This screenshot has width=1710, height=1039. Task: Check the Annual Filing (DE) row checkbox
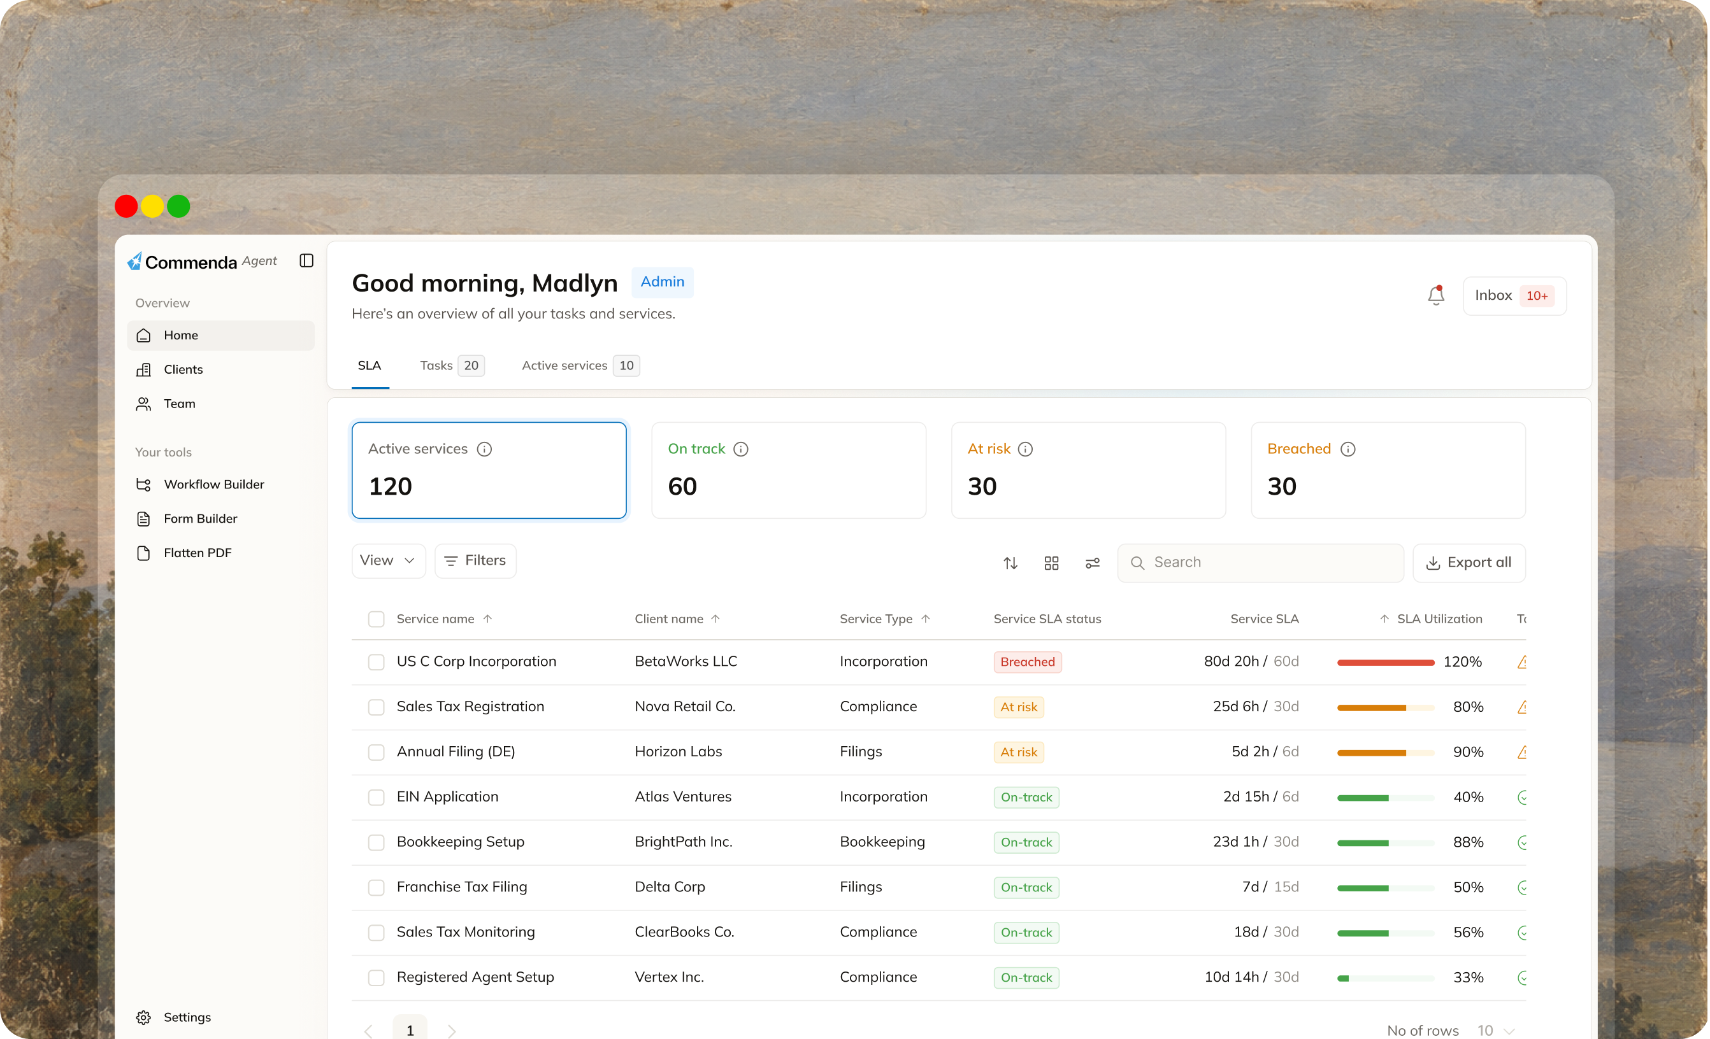click(376, 753)
